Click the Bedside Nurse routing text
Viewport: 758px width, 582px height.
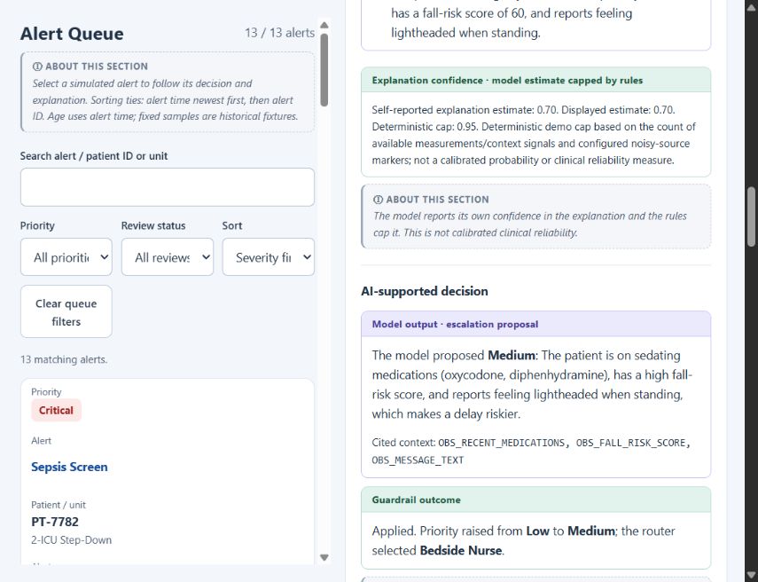pos(461,551)
